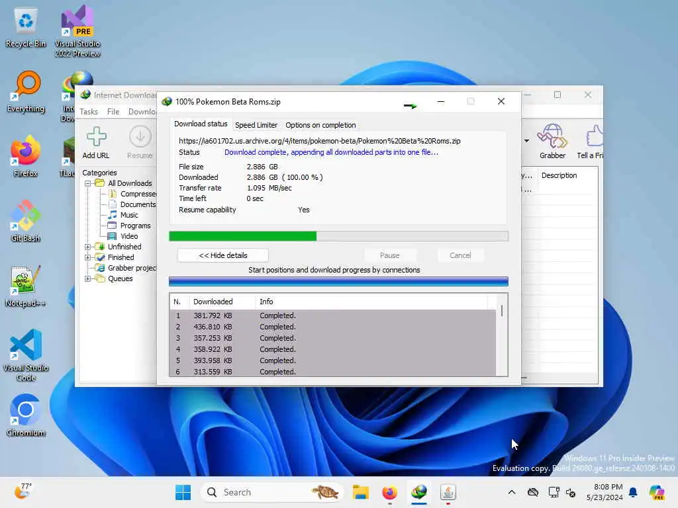Switch to the Download status tab
Image resolution: width=678 pixels, height=508 pixels.
point(201,124)
